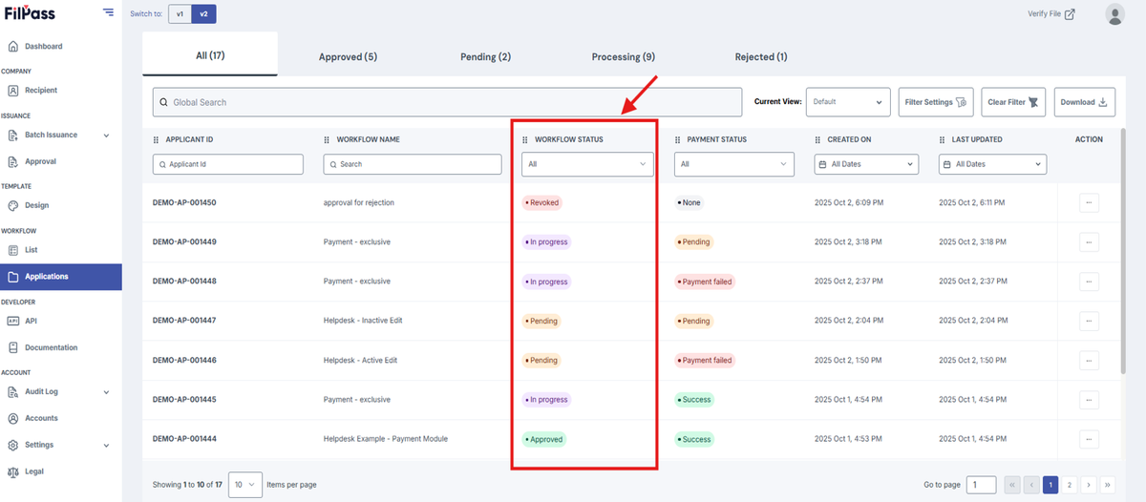
Task: Switch to v2 version toggle
Action: (x=202, y=14)
